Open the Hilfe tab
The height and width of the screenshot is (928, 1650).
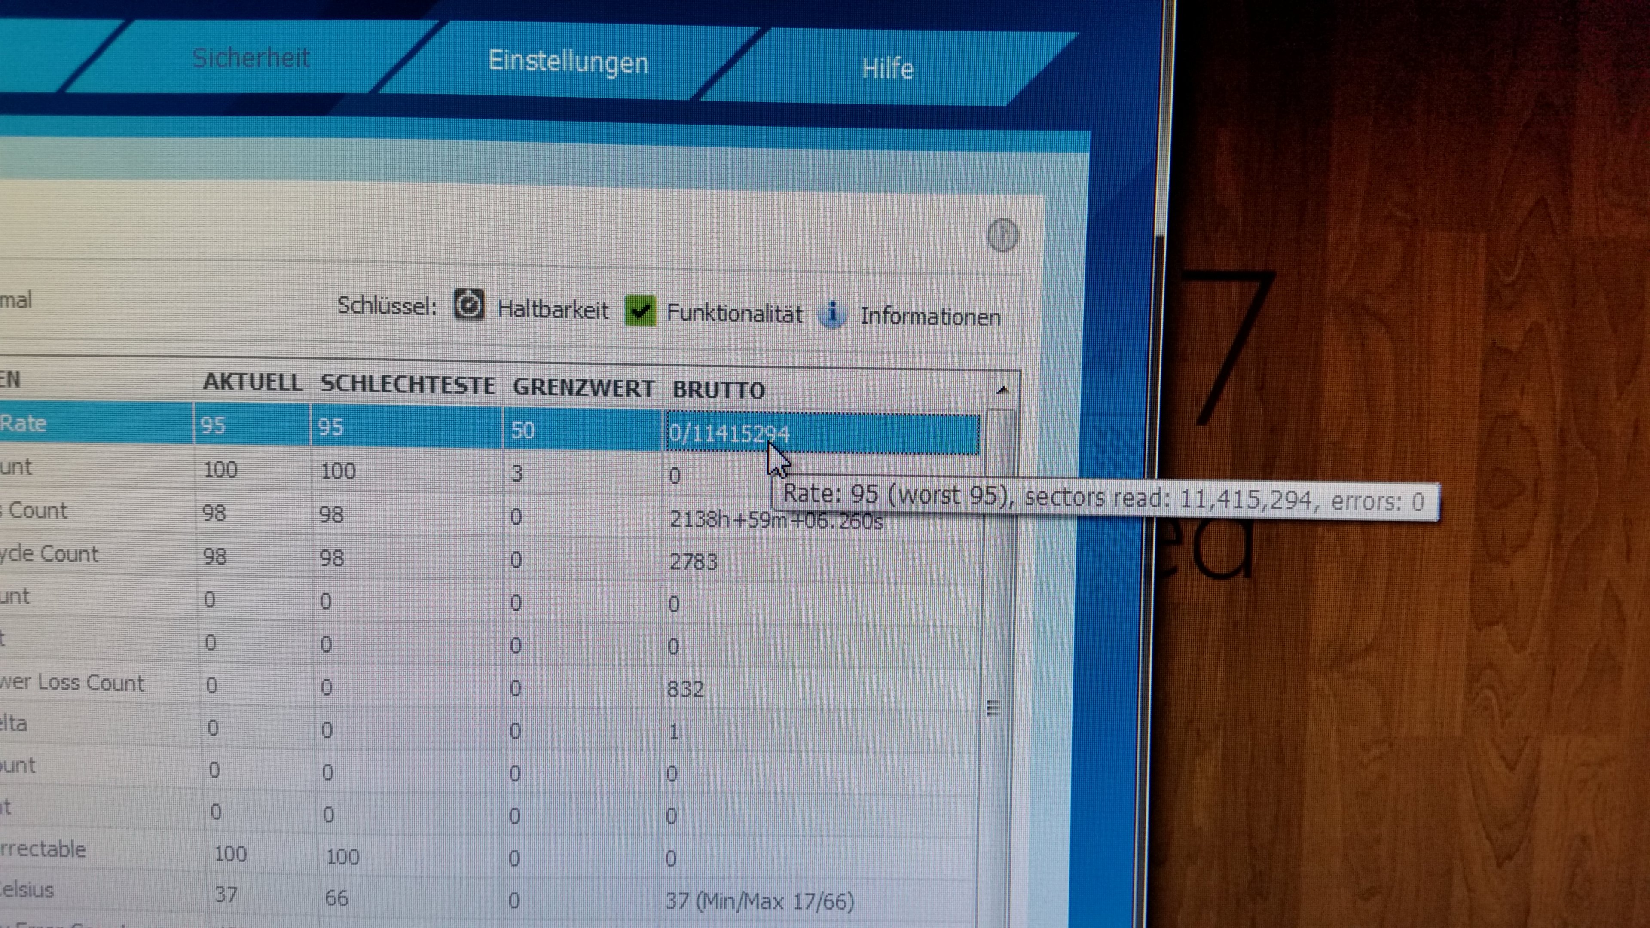tap(887, 68)
